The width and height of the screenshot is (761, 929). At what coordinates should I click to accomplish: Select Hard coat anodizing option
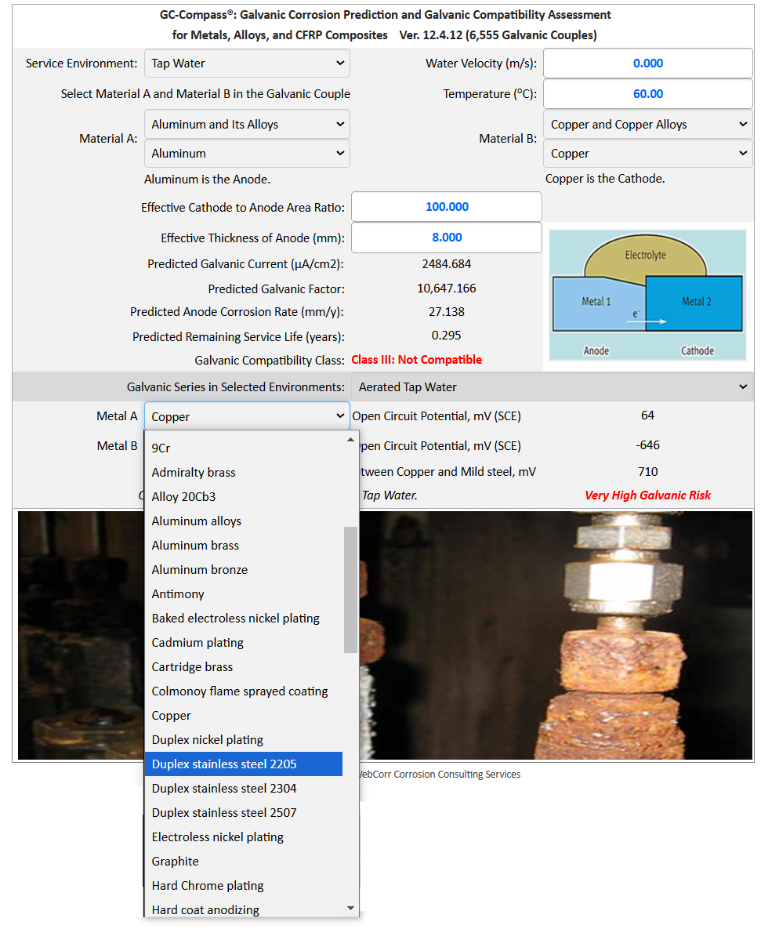click(x=244, y=909)
